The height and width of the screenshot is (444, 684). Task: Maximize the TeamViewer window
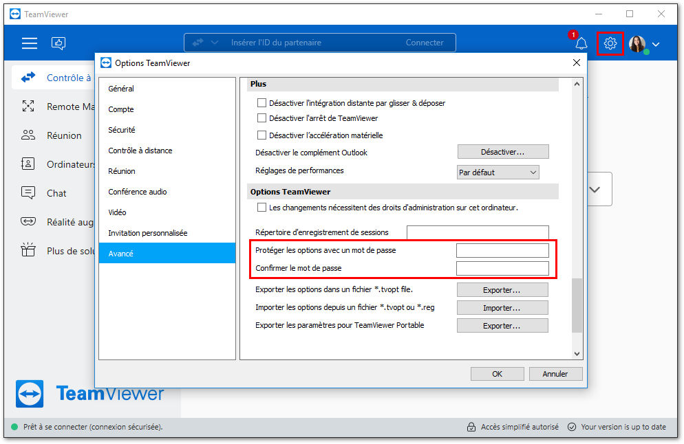[630, 14]
